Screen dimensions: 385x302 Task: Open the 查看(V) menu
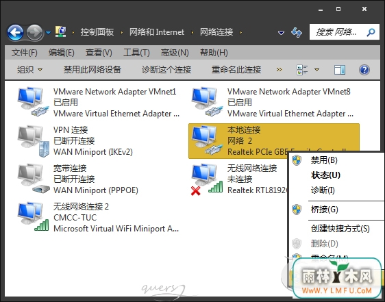[99, 53]
